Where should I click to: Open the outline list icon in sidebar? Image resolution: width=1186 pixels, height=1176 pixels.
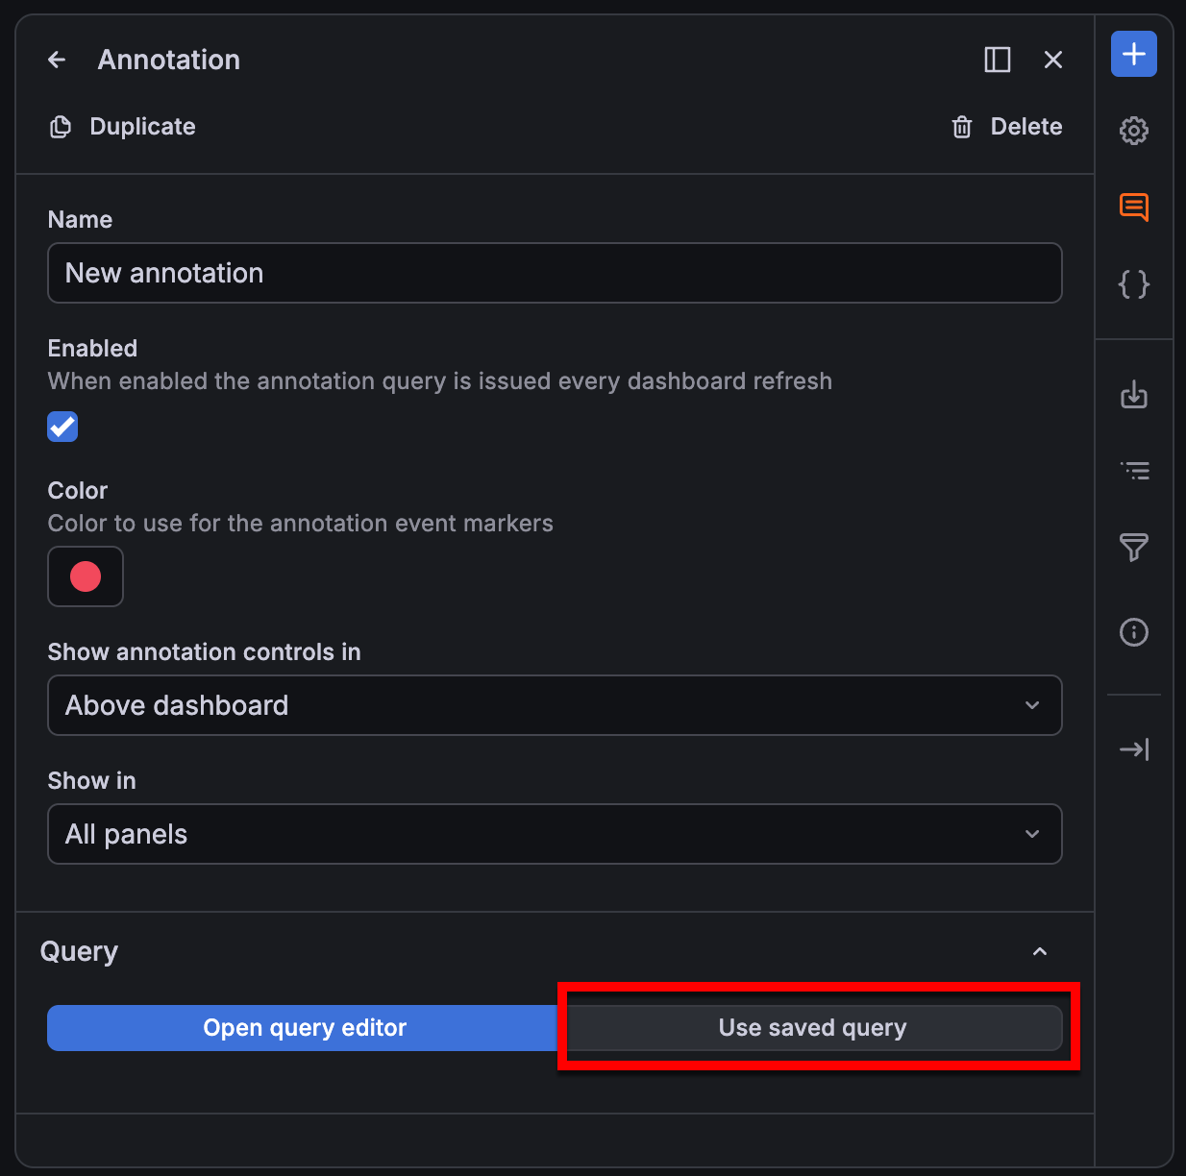(1134, 471)
